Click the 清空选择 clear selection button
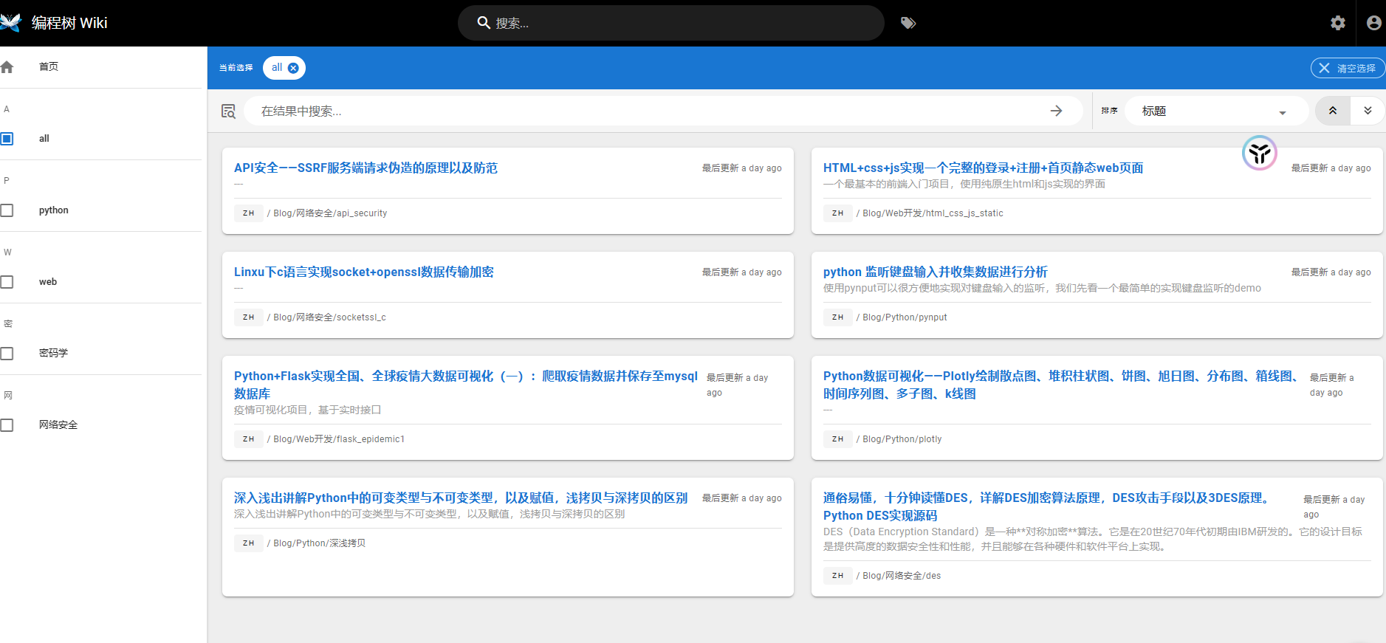The image size is (1386, 643). (x=1348, y=68)
